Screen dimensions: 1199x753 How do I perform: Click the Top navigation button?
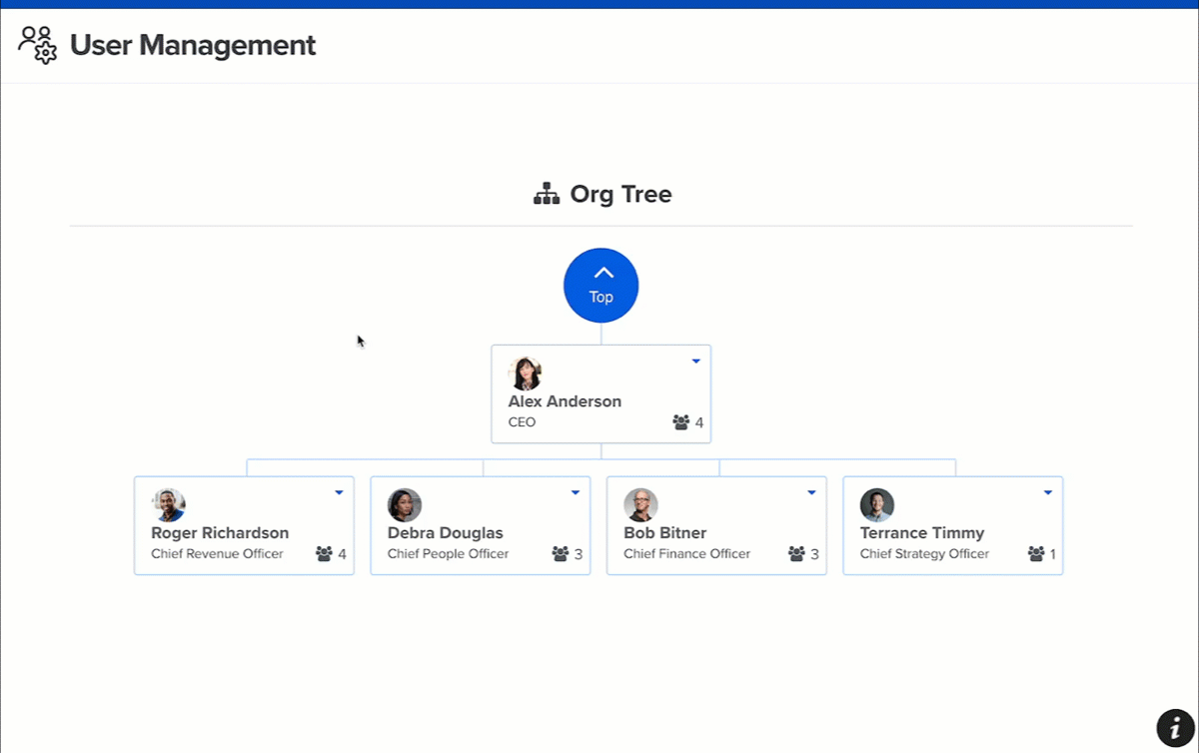click(x=600, y=285)
